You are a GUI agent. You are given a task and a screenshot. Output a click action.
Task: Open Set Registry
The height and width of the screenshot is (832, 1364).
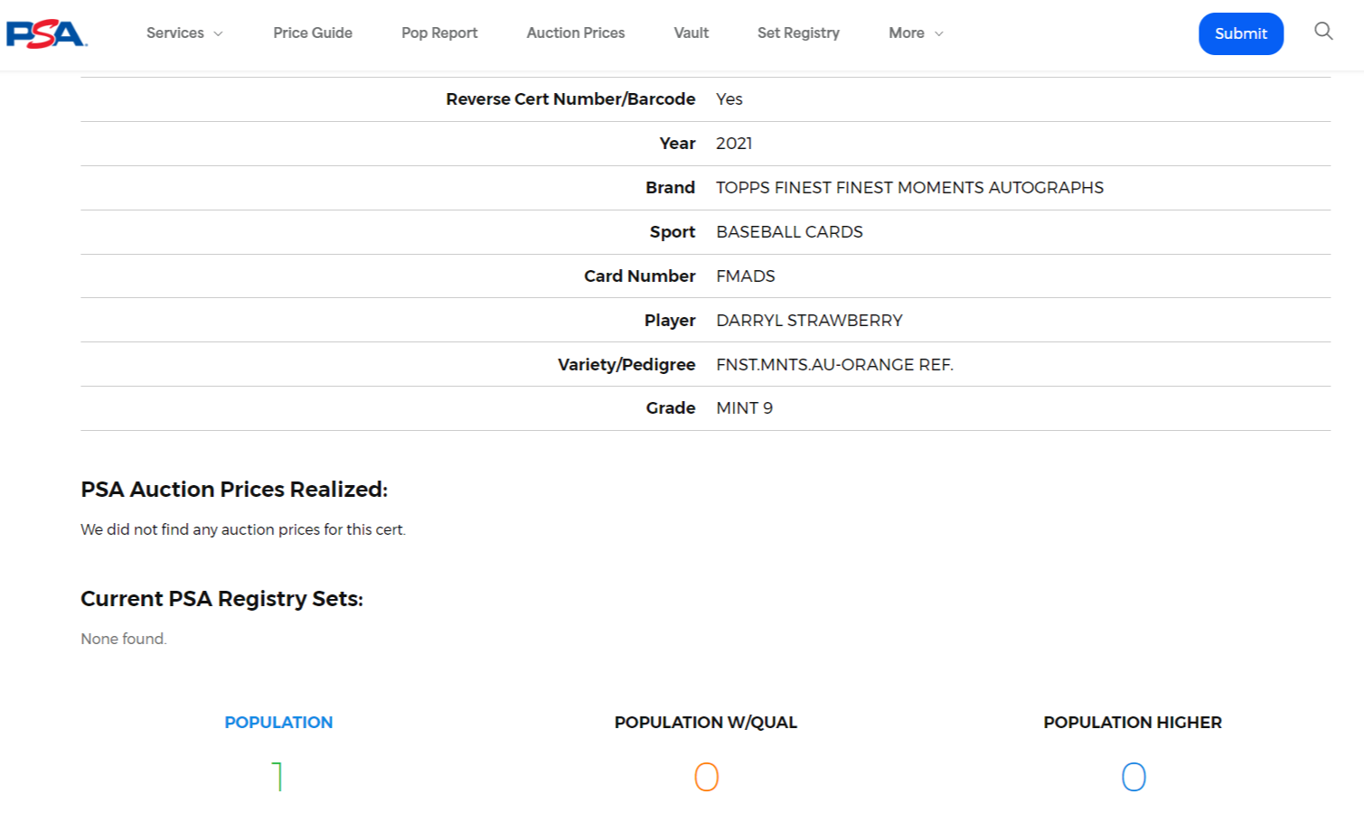[x=798, y=33]
